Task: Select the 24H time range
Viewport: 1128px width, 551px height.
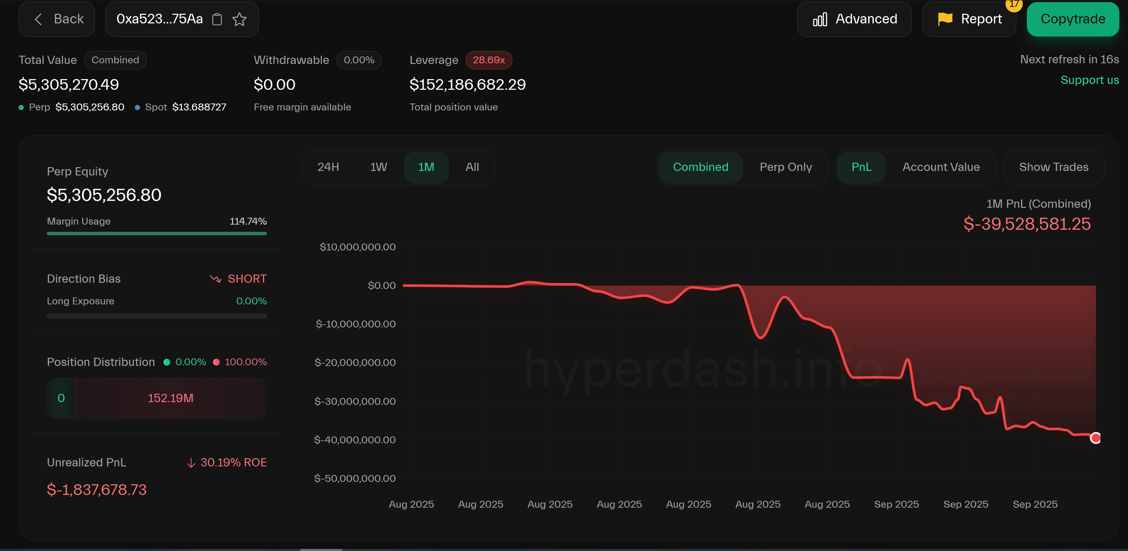Action: (328, 167)
